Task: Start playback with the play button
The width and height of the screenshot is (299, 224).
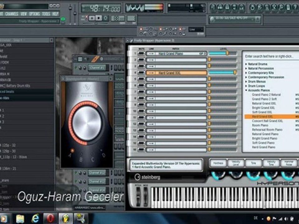Action: [x=92, y=18]
